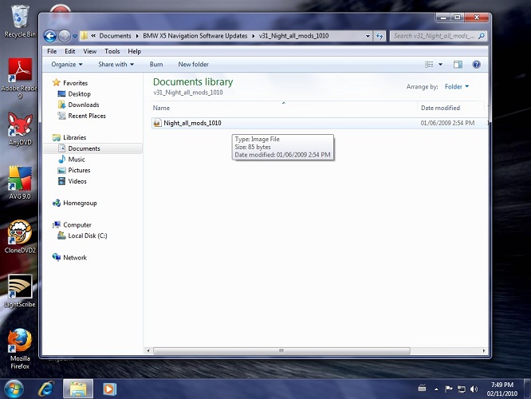Open the Help question mark icon
This screenshot has width=531, height=399.
click(x=476, y=65)
